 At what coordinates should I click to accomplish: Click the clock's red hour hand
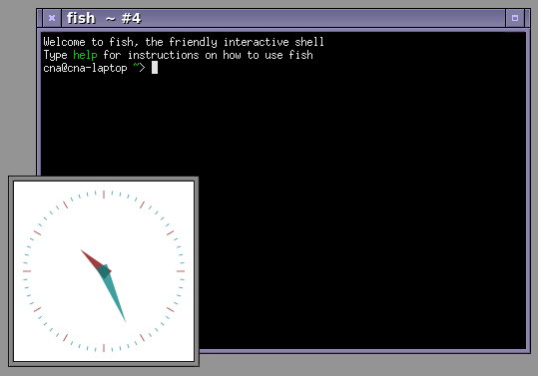tap(94, 260)
